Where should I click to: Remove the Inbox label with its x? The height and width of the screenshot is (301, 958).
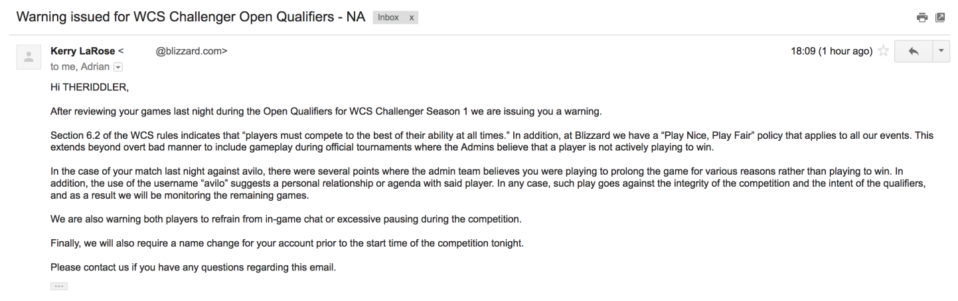[412, 17]
